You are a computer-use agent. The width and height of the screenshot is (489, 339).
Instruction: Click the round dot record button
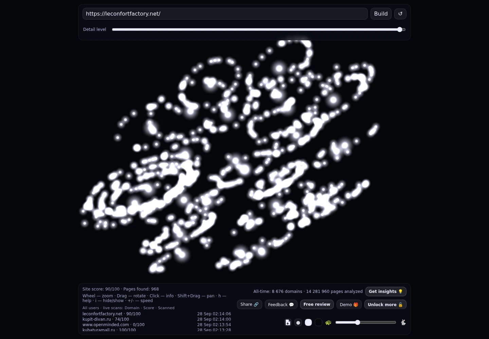pos(298,322)
